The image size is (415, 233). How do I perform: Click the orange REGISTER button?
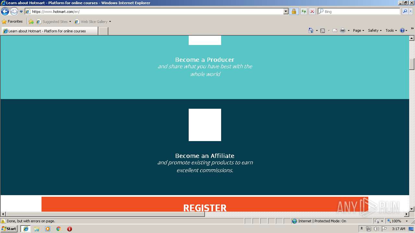(205, 204)
